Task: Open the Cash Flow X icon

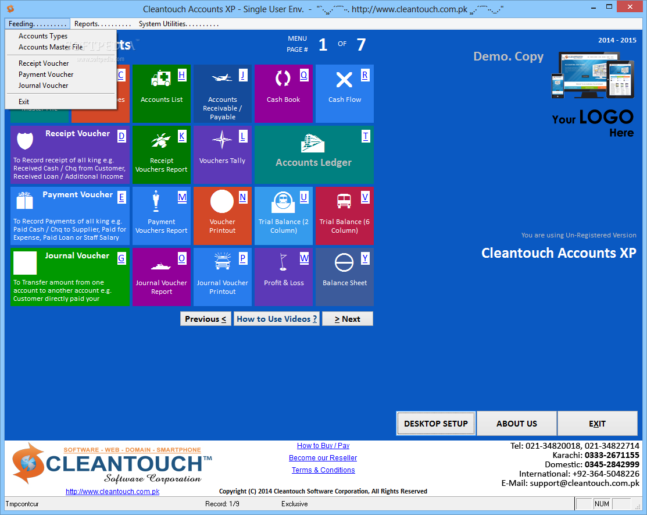Action: (x=344, y=79)
